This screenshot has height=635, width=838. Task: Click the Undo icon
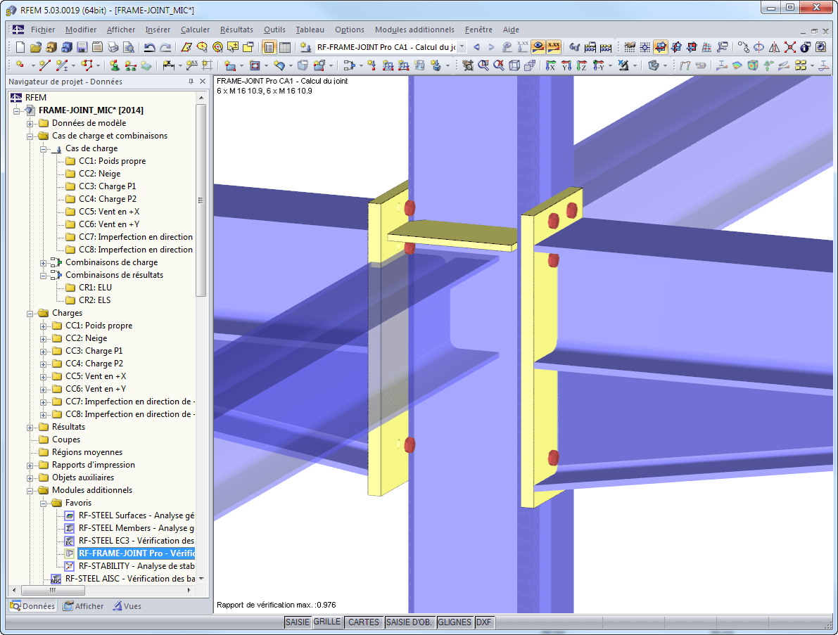tap(151, 47)
